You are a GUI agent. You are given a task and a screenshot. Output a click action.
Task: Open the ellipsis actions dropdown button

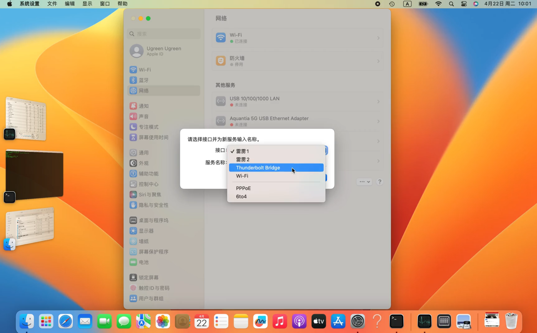tap(364, 182)
